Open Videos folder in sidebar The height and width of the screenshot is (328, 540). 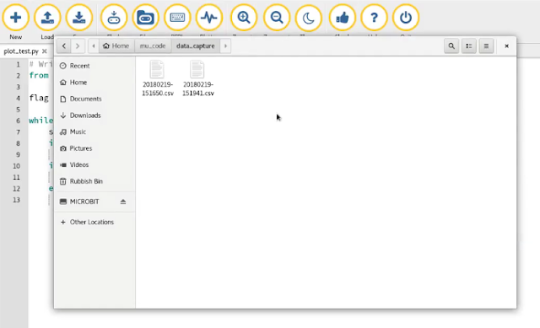(94, 165)
